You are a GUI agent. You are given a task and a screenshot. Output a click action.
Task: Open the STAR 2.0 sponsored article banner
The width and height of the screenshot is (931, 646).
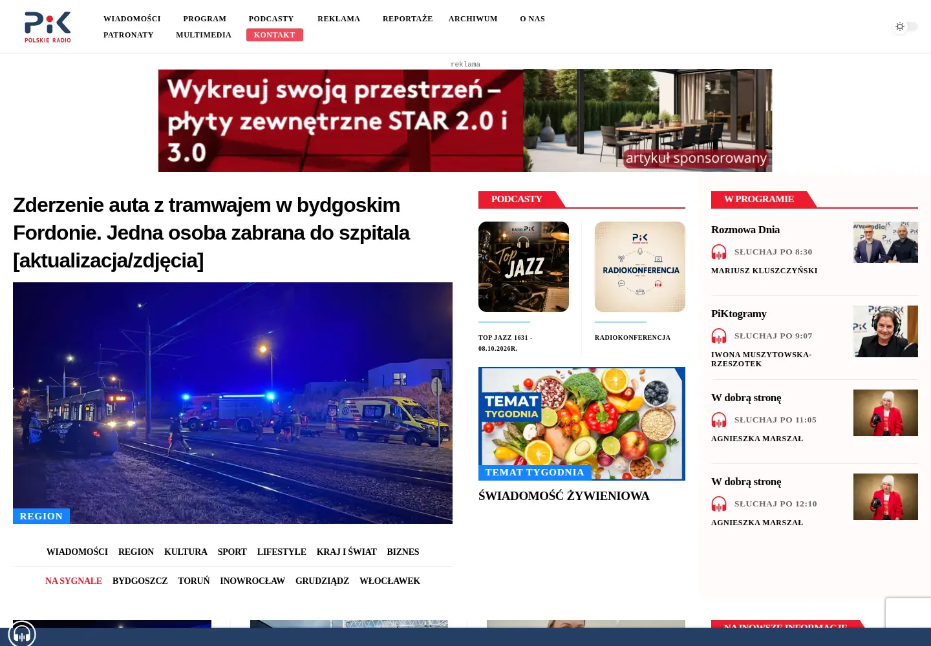tap(465, 120)
